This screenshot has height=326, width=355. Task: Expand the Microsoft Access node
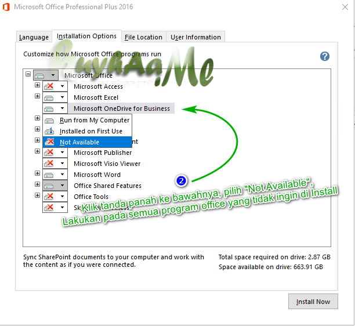tap(37, 85)
